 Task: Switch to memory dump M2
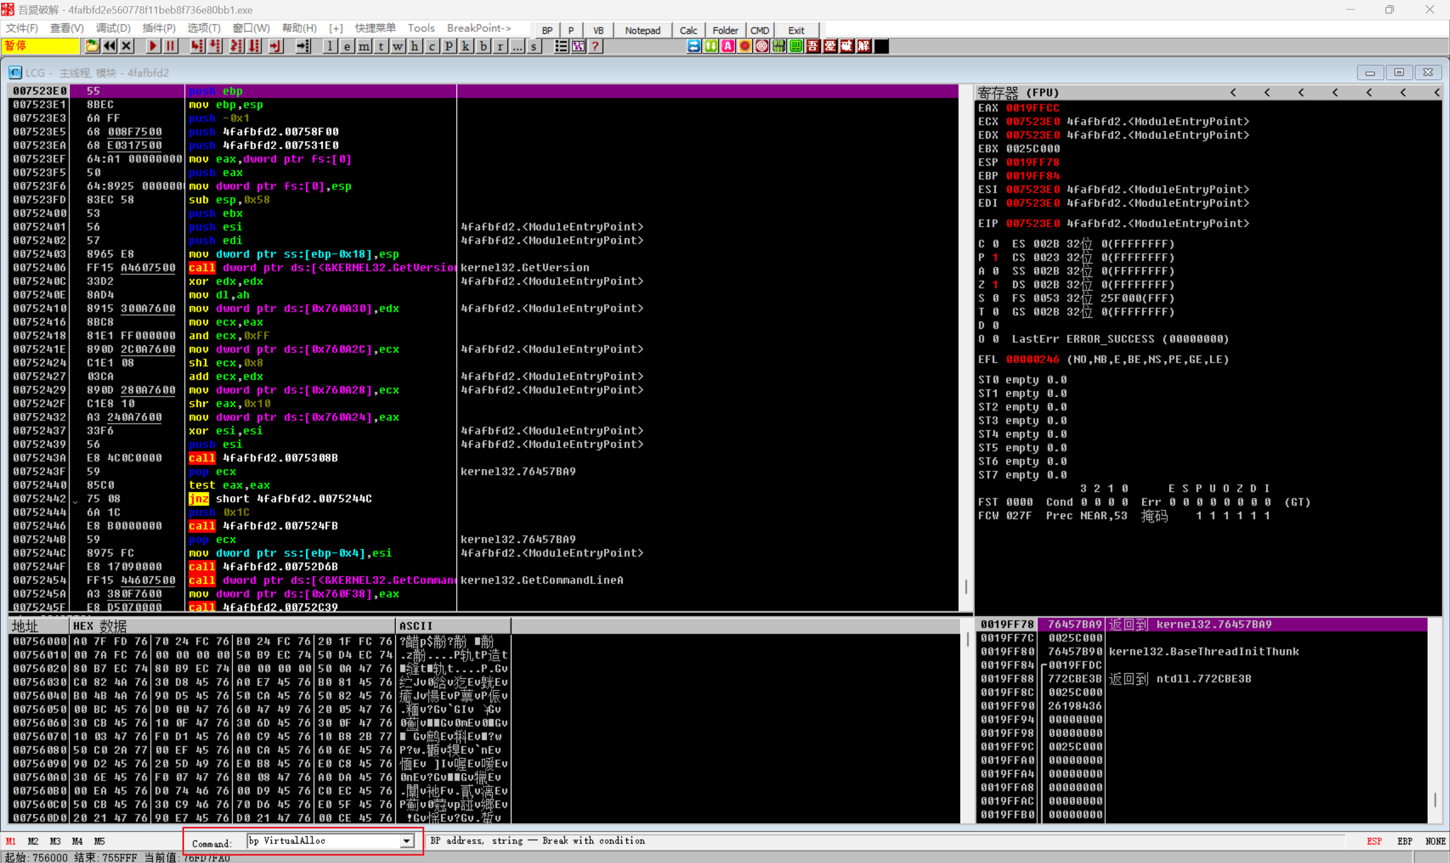[x=33, y=841]
